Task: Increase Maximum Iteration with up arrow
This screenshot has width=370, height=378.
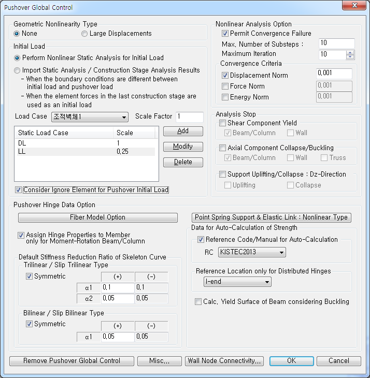Action: click(350, 52)
